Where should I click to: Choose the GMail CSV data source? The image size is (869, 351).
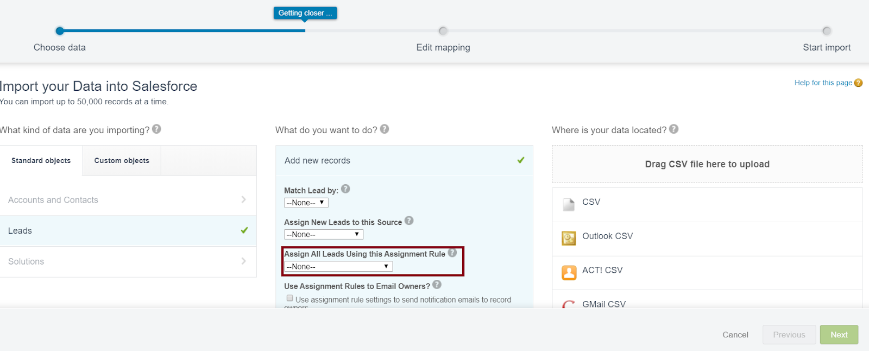tap(707, 299)
